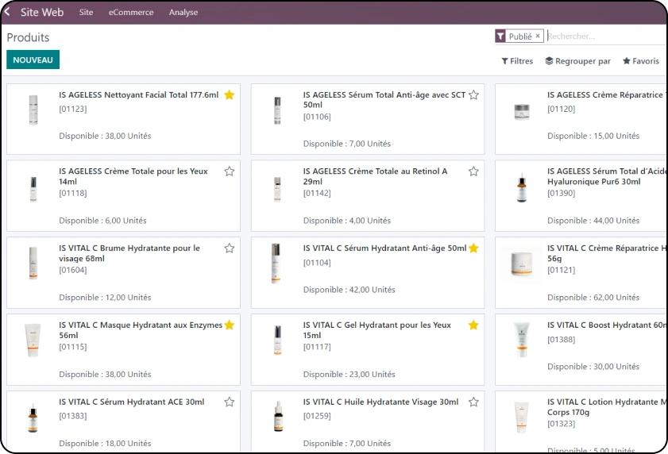
Task: Click 'Disponible : 23,00 Unités' text
Action: tap(349, 375)
